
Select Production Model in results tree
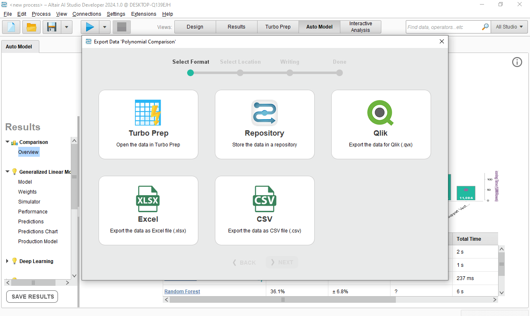[38, 242]
